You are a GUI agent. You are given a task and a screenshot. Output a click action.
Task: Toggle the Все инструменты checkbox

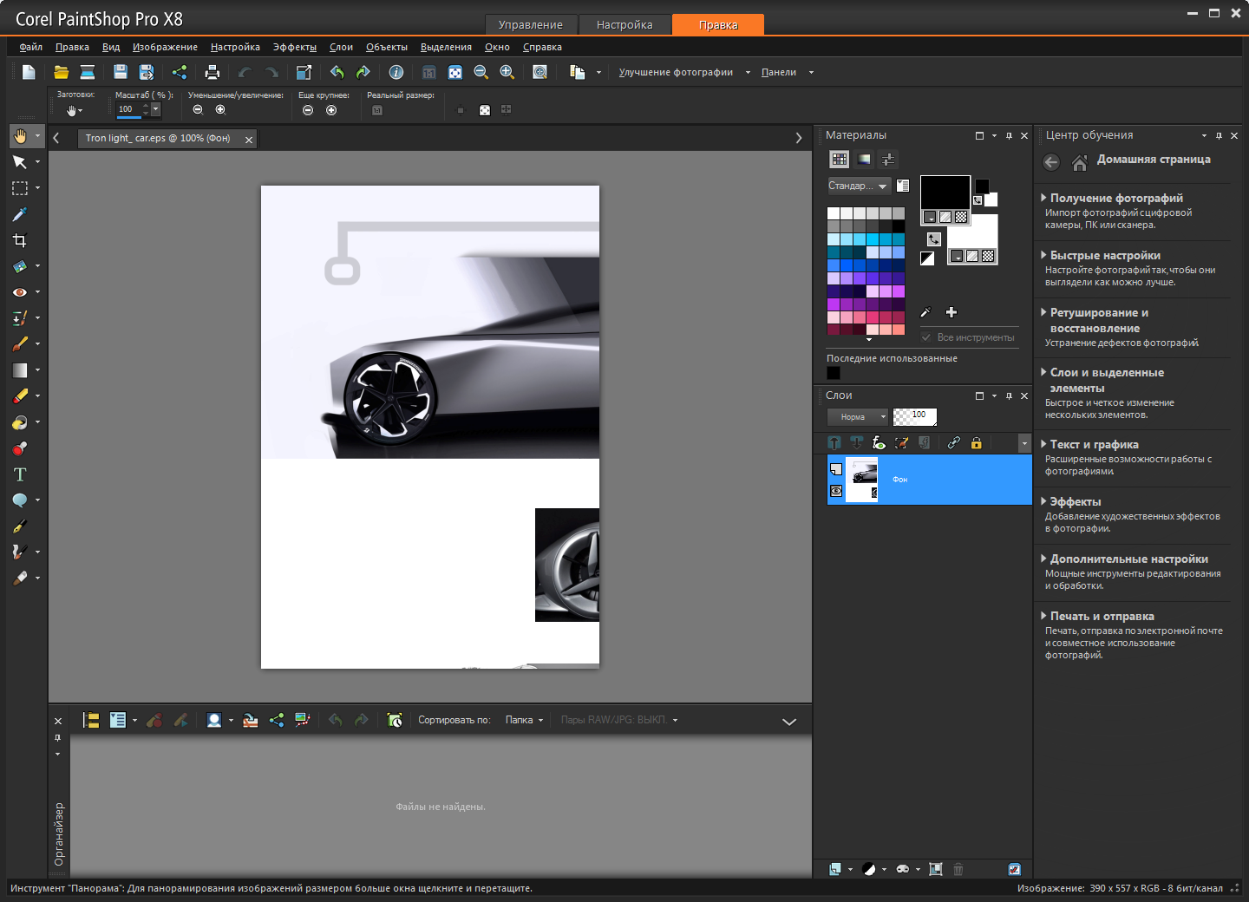tap(926, 337)
